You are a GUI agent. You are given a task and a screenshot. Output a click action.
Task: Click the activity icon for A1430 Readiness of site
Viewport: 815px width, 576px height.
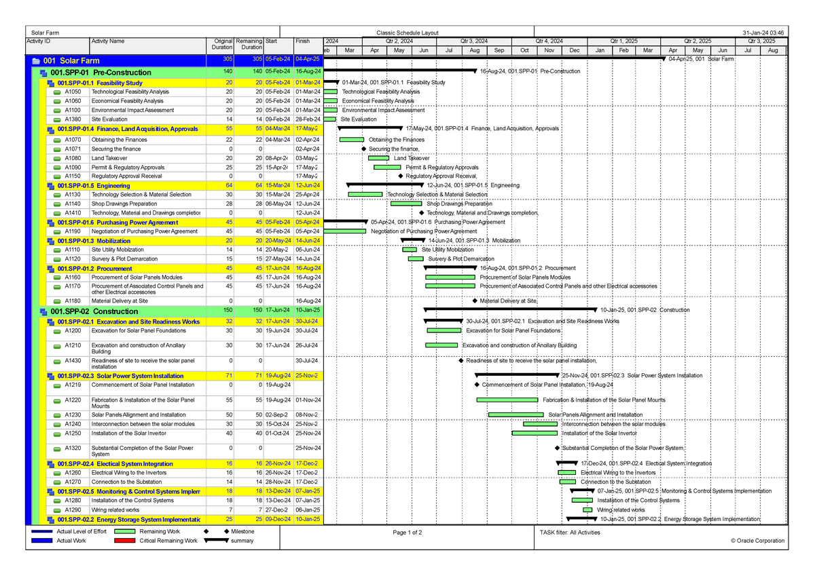[x=58, y=360]
